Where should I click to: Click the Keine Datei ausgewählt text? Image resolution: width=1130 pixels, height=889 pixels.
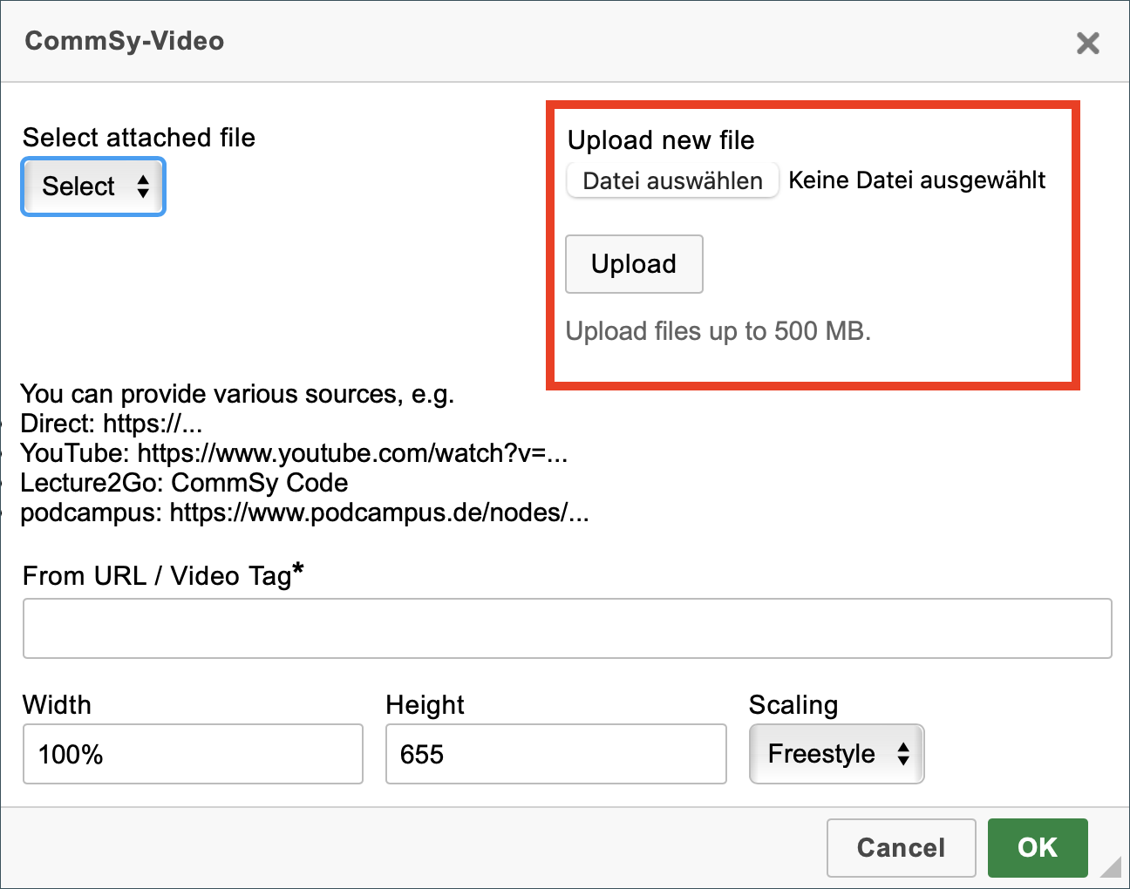click(916, 180)
